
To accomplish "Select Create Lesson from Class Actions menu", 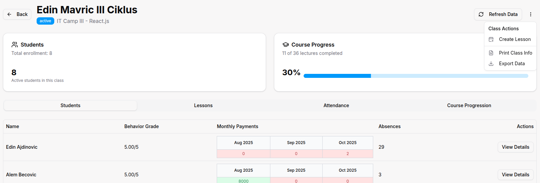I will (514, 39).
